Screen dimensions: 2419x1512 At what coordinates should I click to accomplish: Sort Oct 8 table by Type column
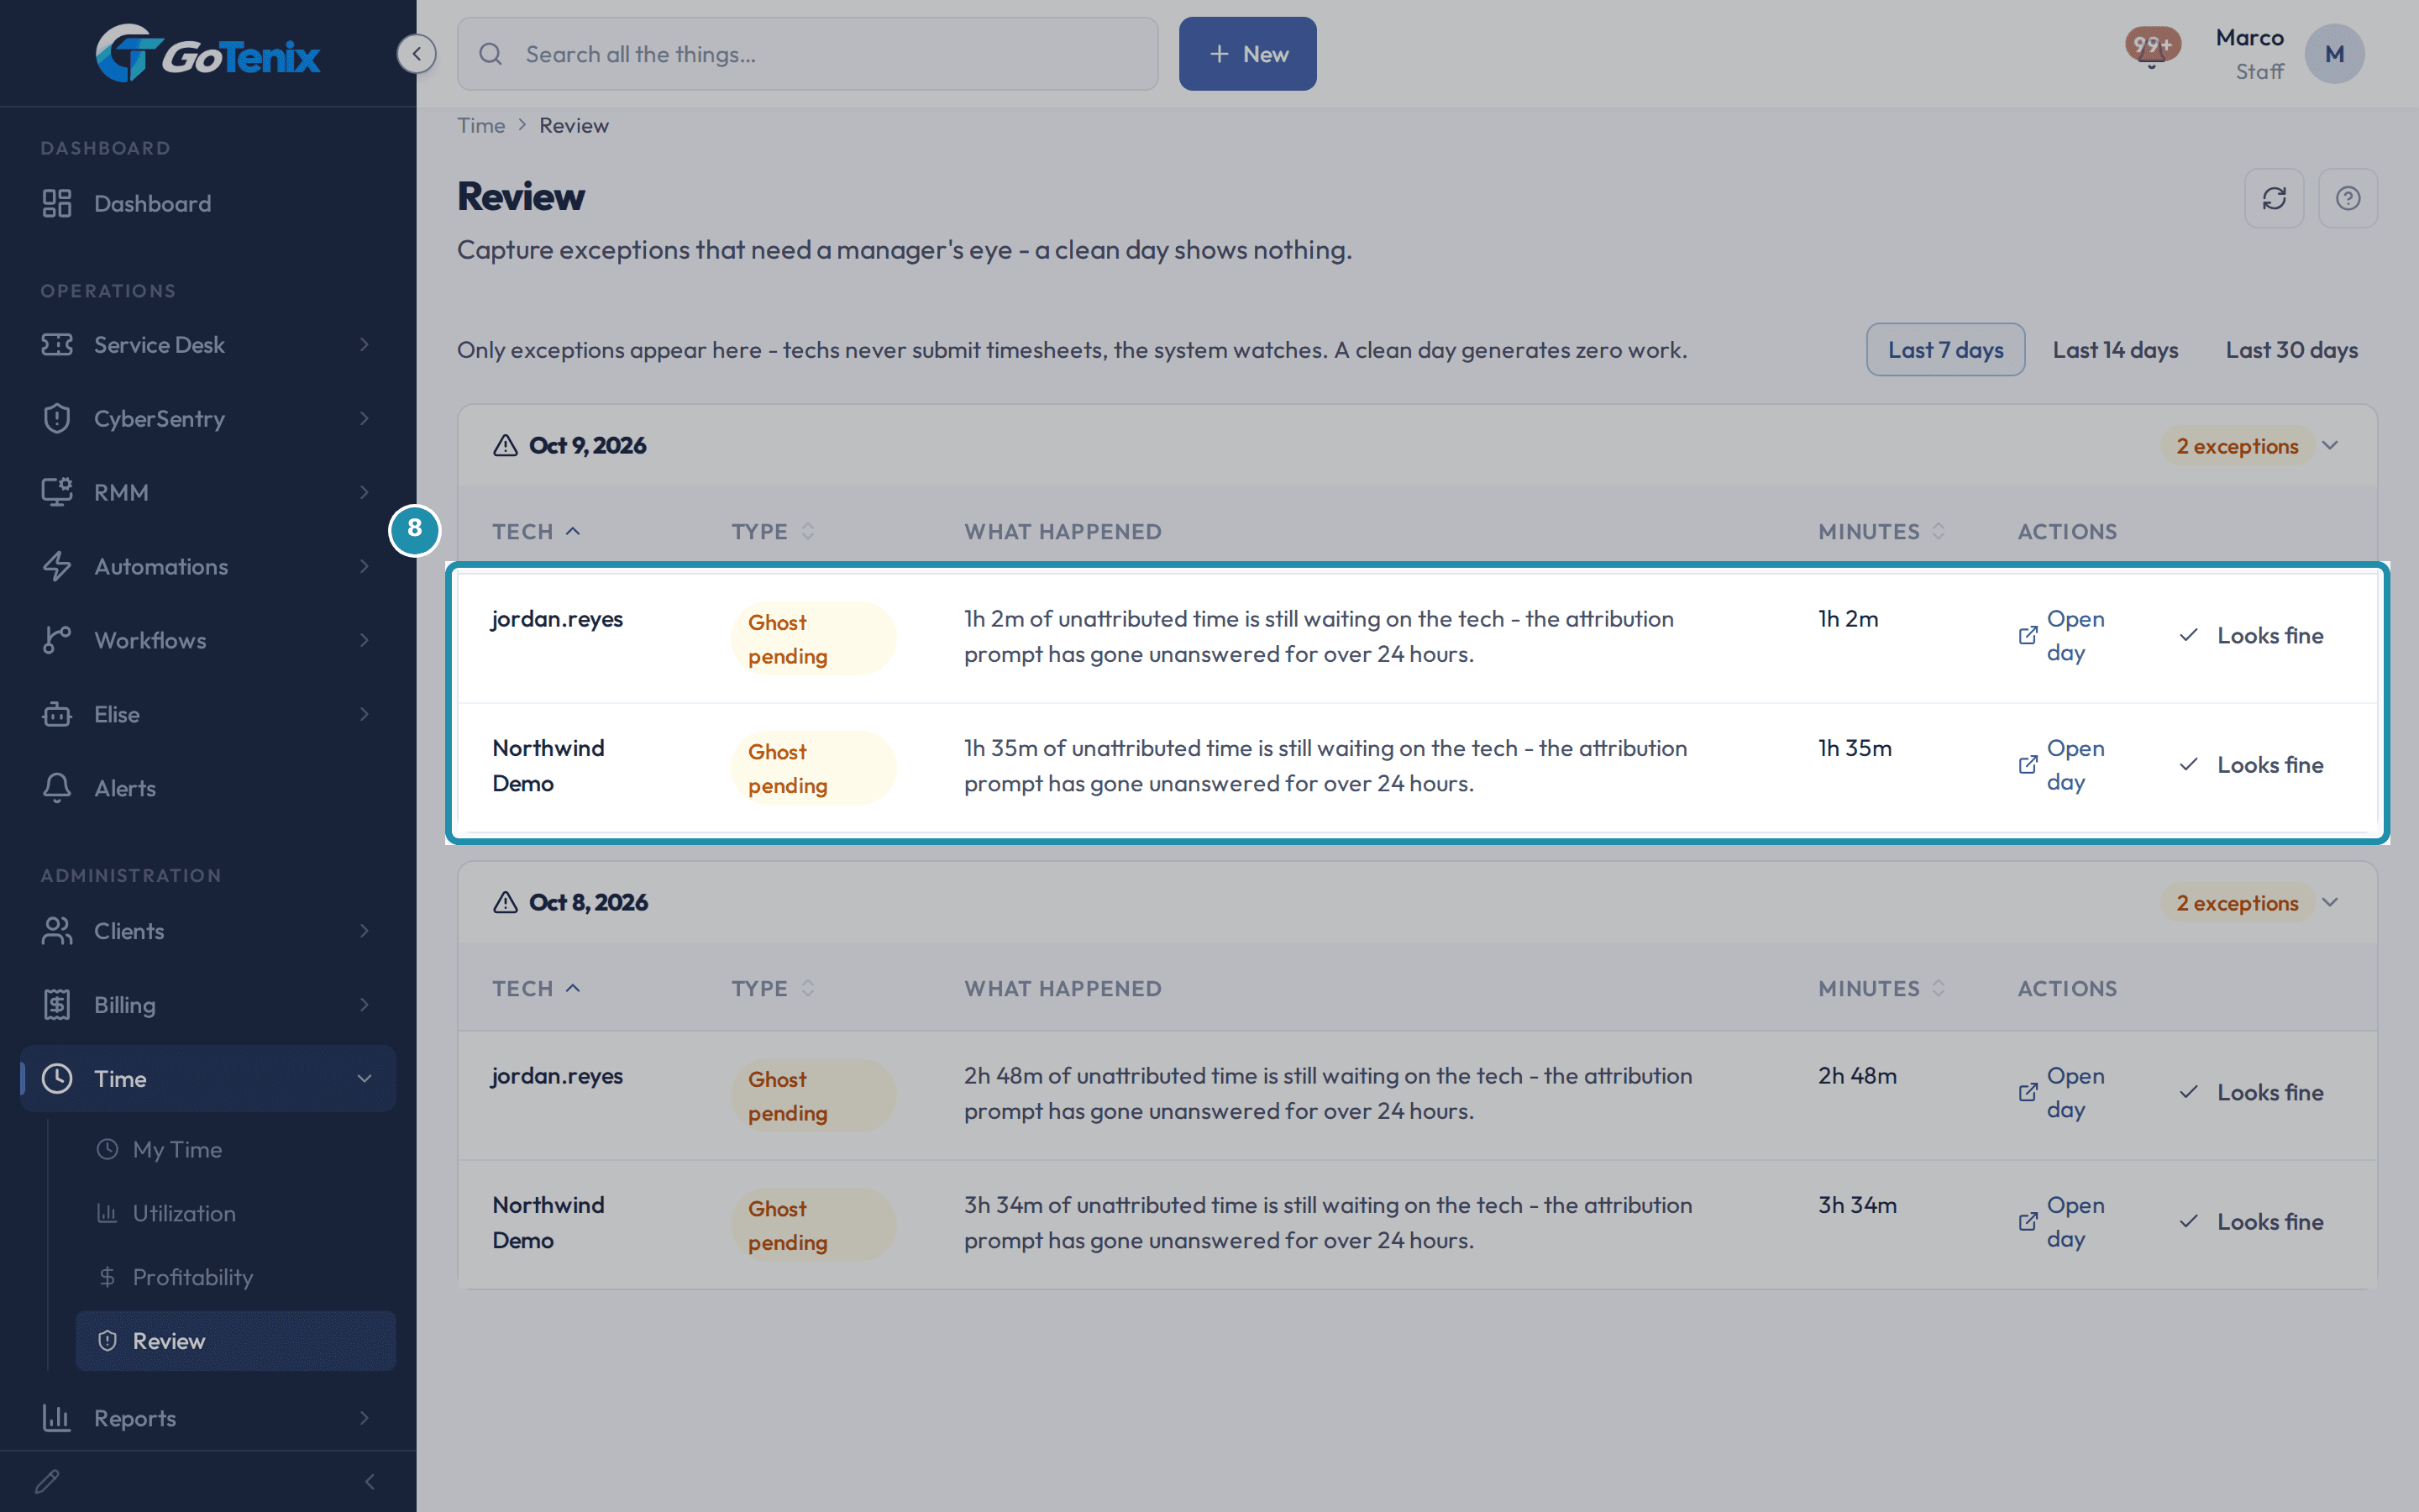point(773,989)
